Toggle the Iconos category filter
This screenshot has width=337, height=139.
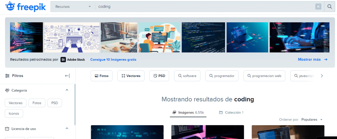tap(14, 113)
